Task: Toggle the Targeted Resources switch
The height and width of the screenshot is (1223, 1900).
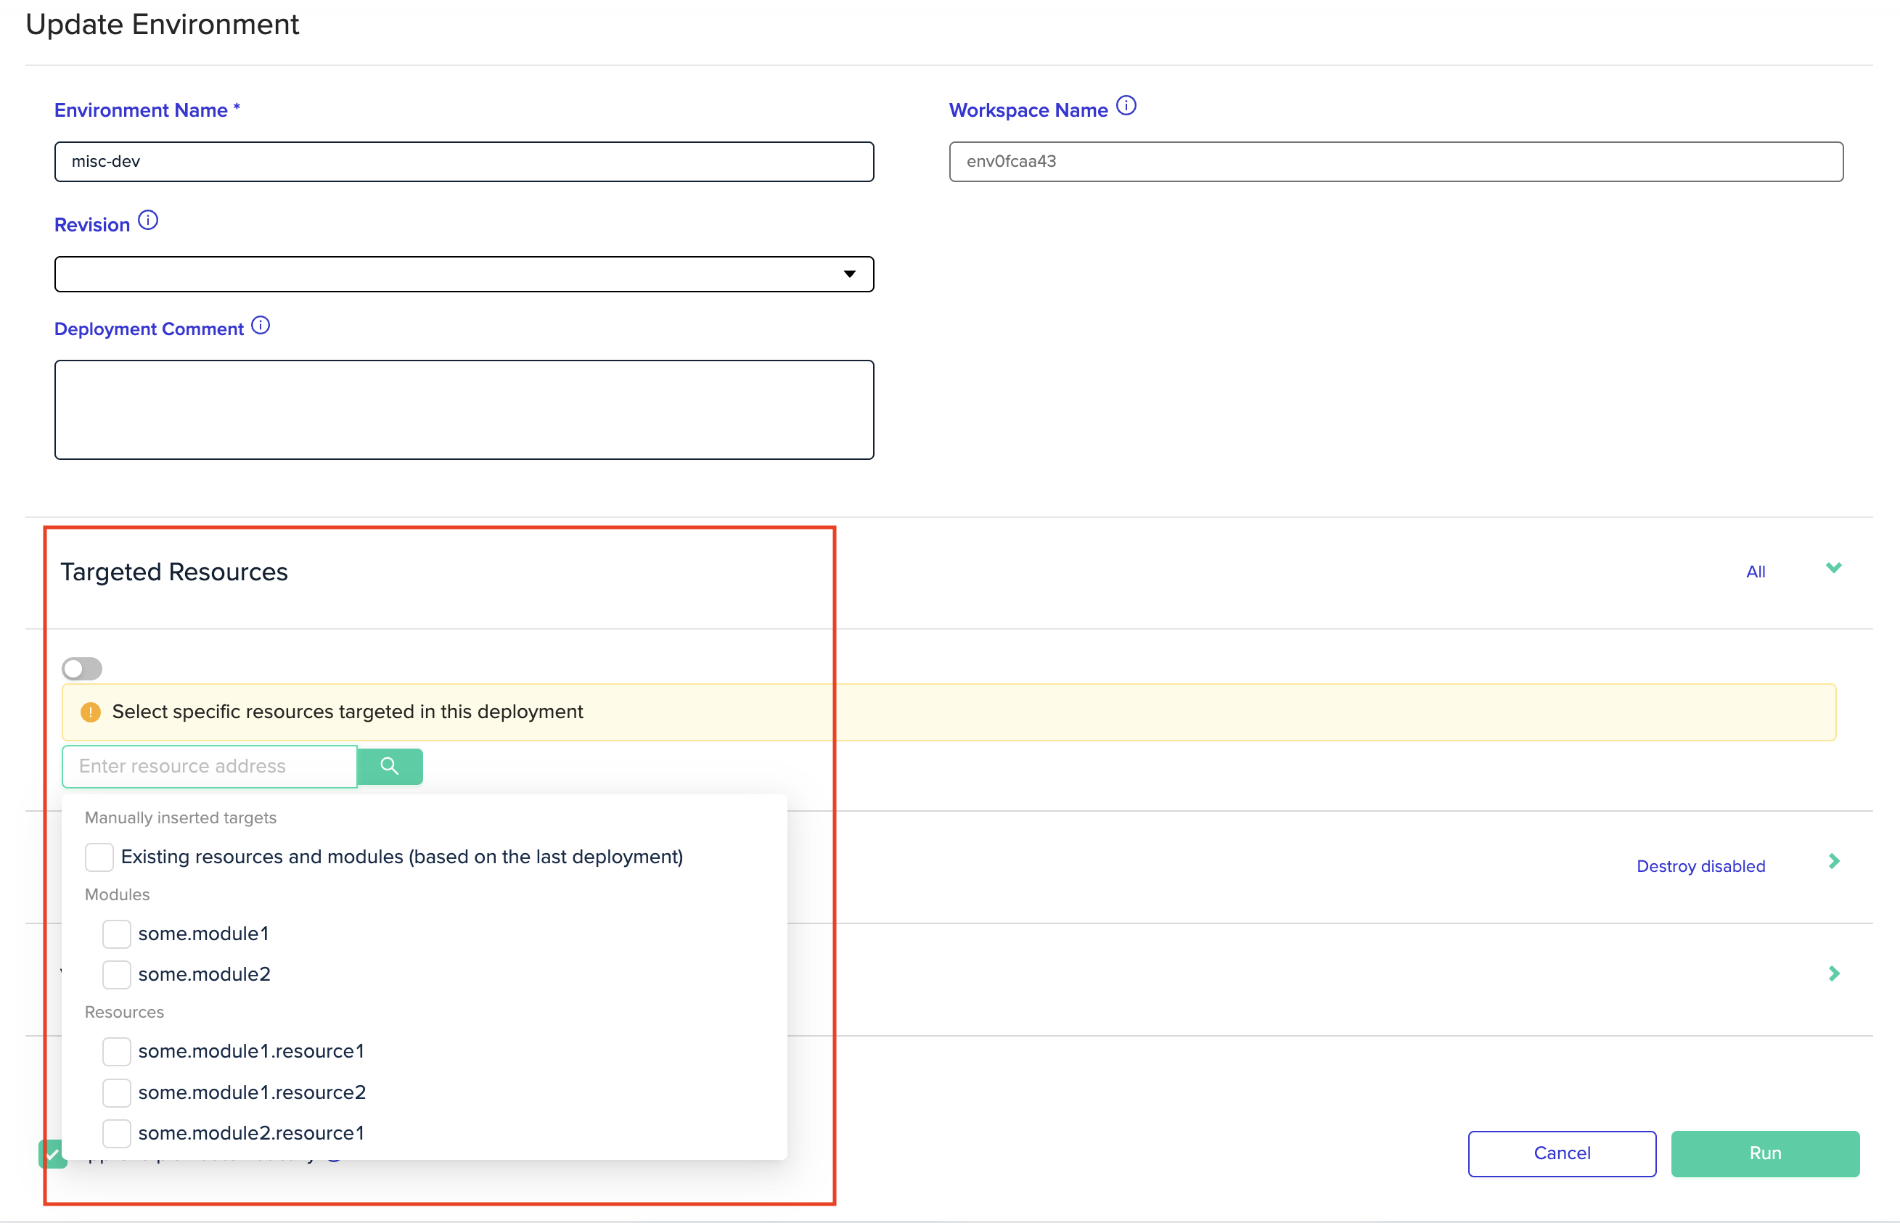Action: [x=82, y=669]
